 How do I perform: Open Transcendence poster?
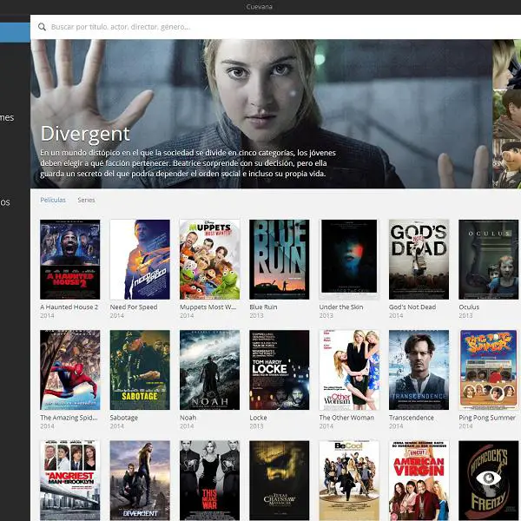point(419,370)
